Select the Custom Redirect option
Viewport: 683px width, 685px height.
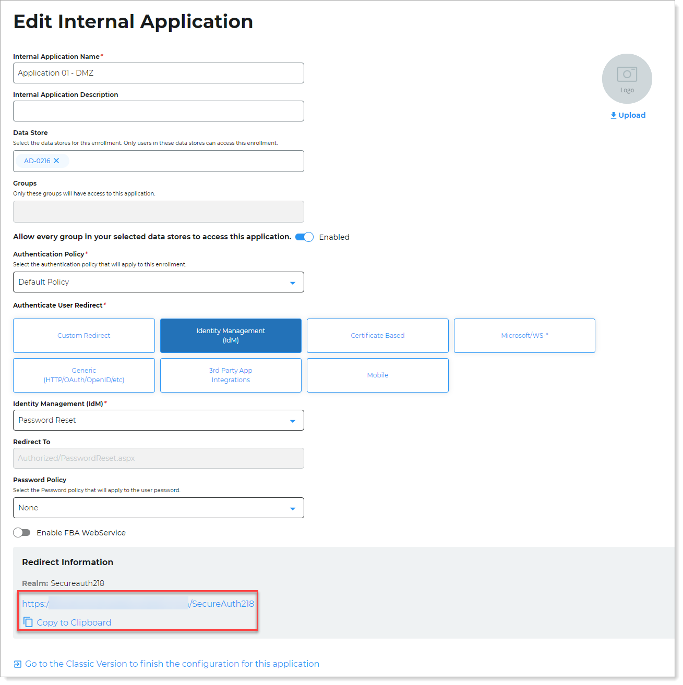click(84, 336)
